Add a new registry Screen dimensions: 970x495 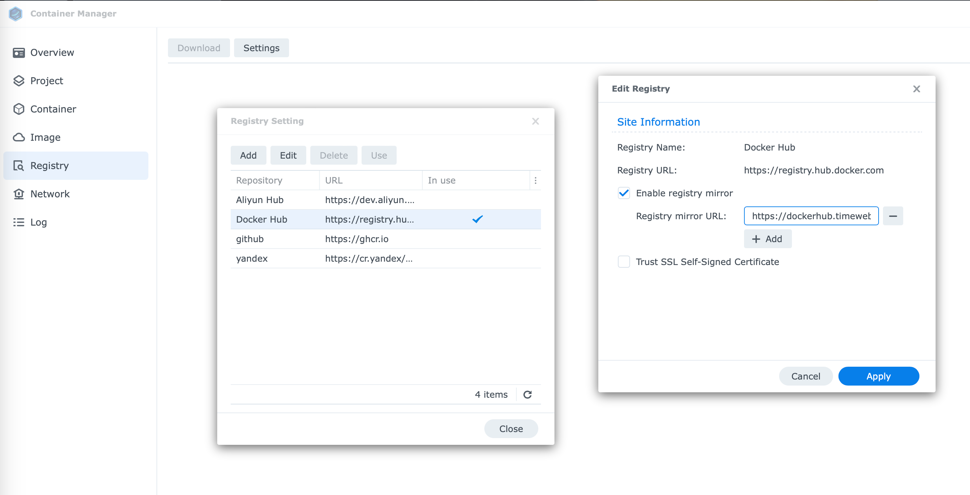pos(249,155)
